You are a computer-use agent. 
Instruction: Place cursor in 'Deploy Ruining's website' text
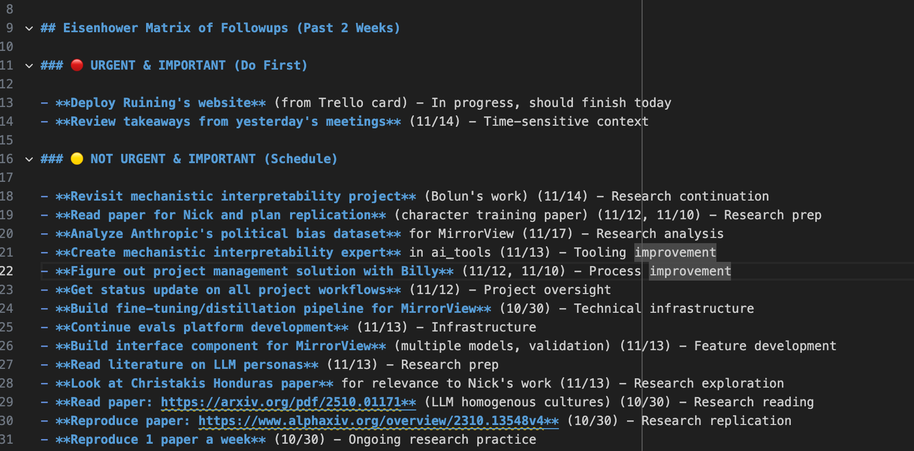[x=160, y=103]
